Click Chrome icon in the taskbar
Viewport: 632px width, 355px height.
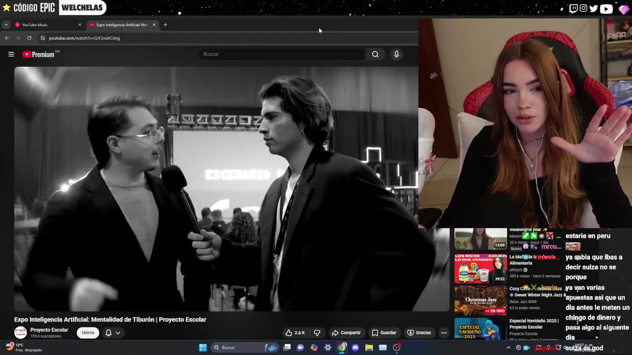coord(342,348)
